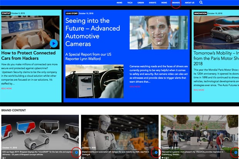
Task: Click the Innovation category tag
Action: coord(200,13)
